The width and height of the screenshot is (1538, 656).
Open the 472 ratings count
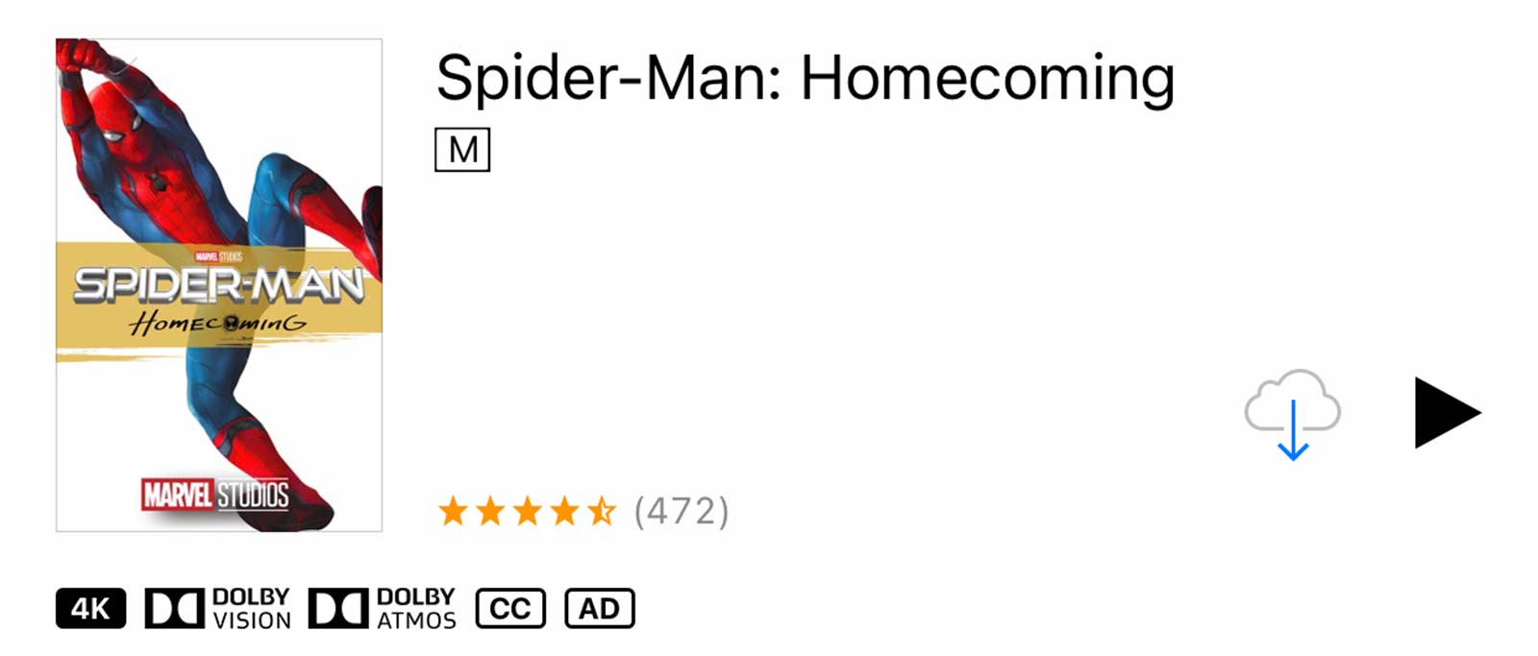click(x=682, y=511)
